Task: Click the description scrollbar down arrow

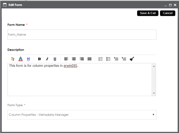Action: click(x=154, y=93)
